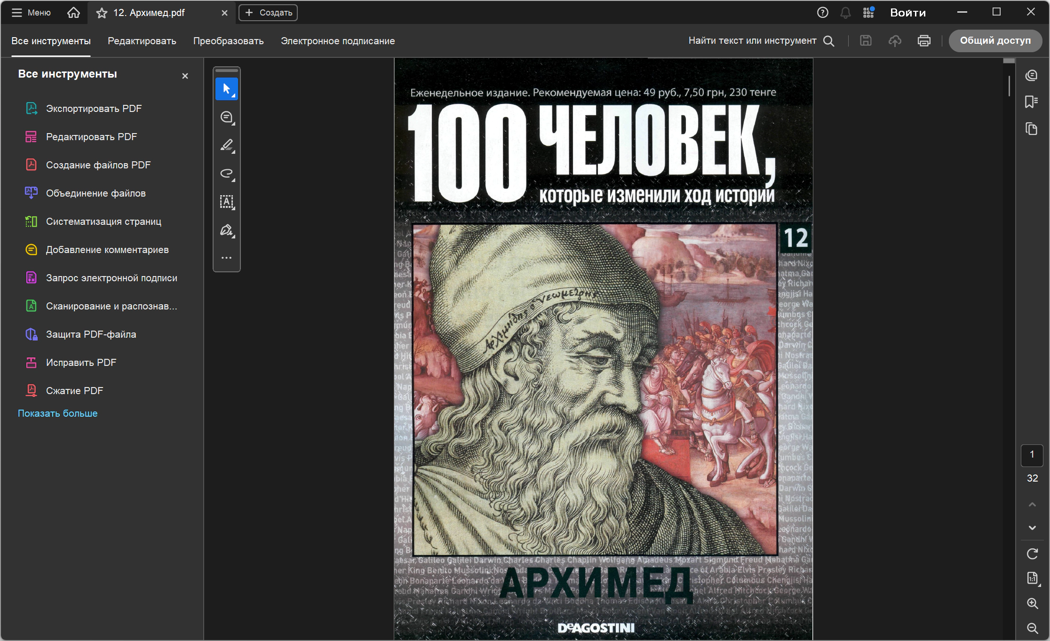Screen dimensions: 1050x641
Task: Select the highlighter pen tool
Action: (227, 145)
